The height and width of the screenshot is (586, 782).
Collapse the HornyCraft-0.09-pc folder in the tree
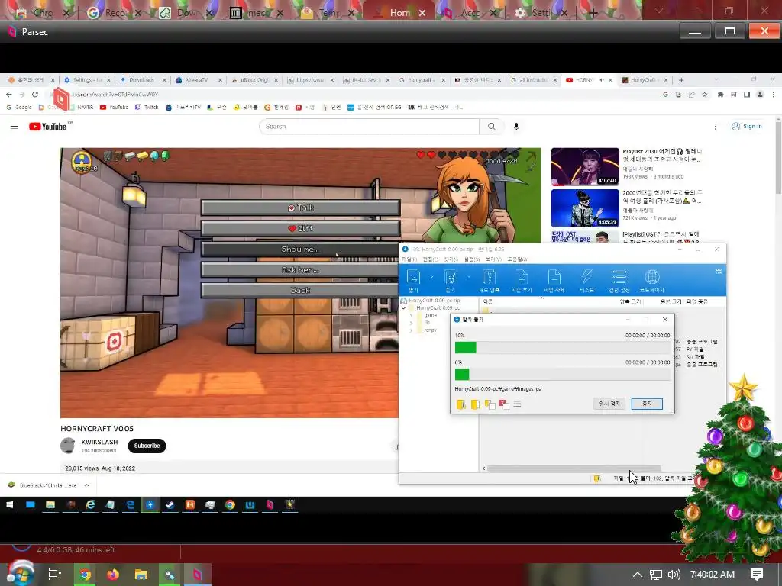(x=403, y=308)
